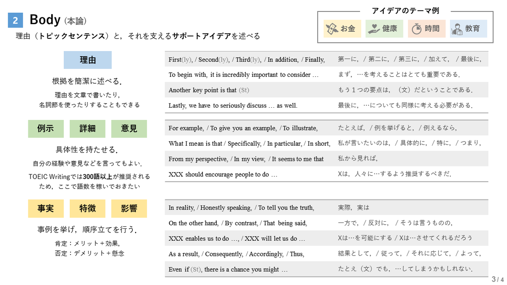Click the text 根拠を簡潔に述べる

coord(87,81)
